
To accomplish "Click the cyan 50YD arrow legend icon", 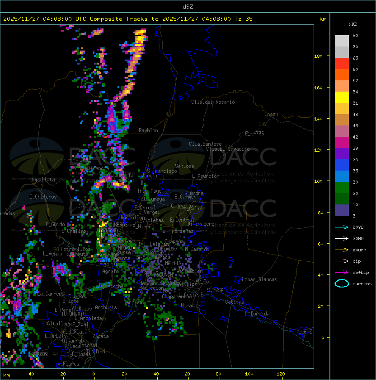I will point(342,227).
